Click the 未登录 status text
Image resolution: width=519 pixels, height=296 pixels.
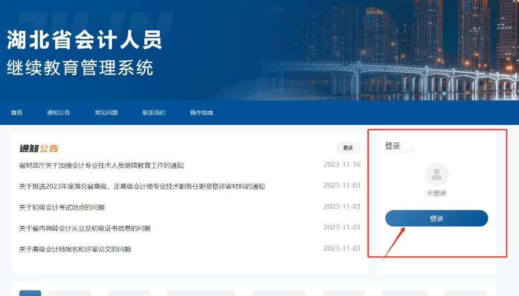436,193
